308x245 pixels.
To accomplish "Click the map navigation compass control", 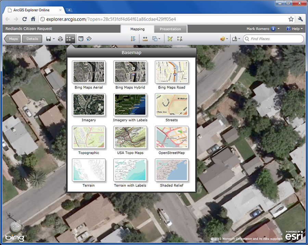I will coord(16,227).
